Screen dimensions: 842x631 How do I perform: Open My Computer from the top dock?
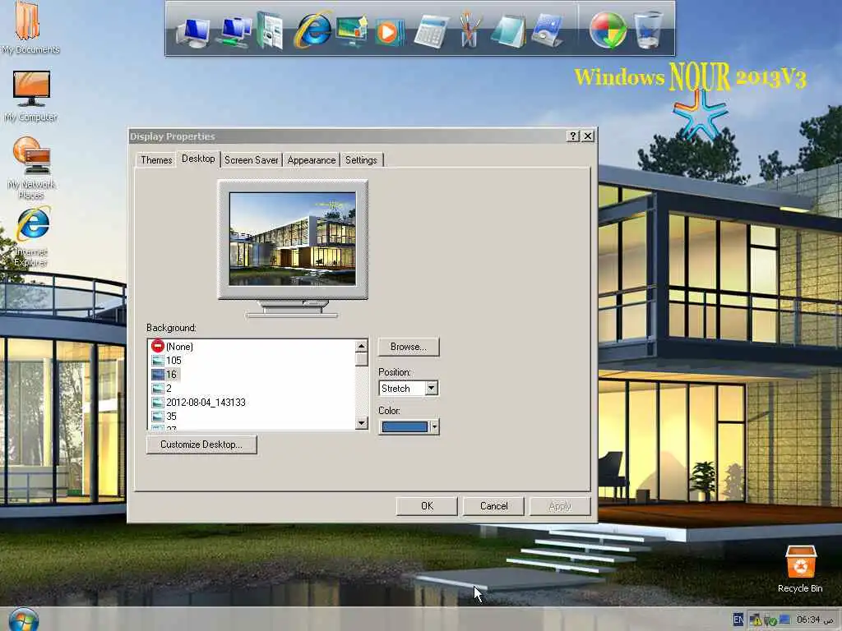tap(192, 32)
